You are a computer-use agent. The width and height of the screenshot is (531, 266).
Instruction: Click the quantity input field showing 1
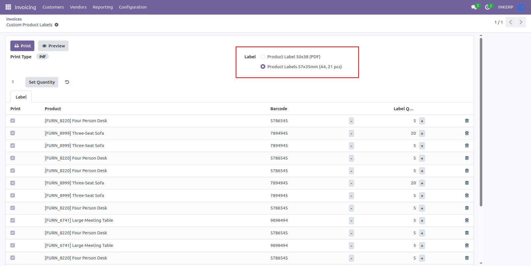(17, 82)
